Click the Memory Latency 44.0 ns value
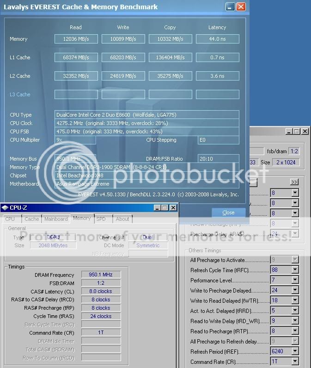The height and width of the screenshot is (368, 311). 217,39
